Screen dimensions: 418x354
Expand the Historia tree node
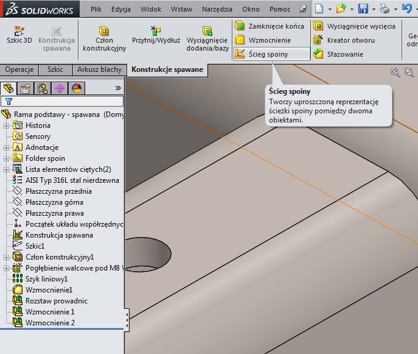point(7,126)
